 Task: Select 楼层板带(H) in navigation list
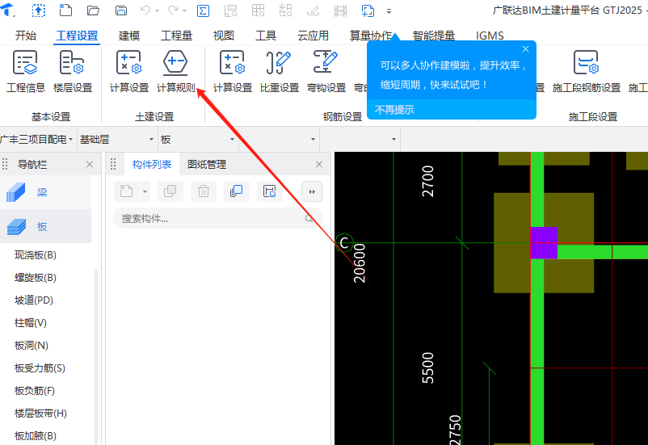[x=40, y=414]
